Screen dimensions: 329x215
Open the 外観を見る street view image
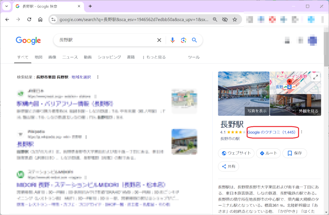tap(296, 105)
